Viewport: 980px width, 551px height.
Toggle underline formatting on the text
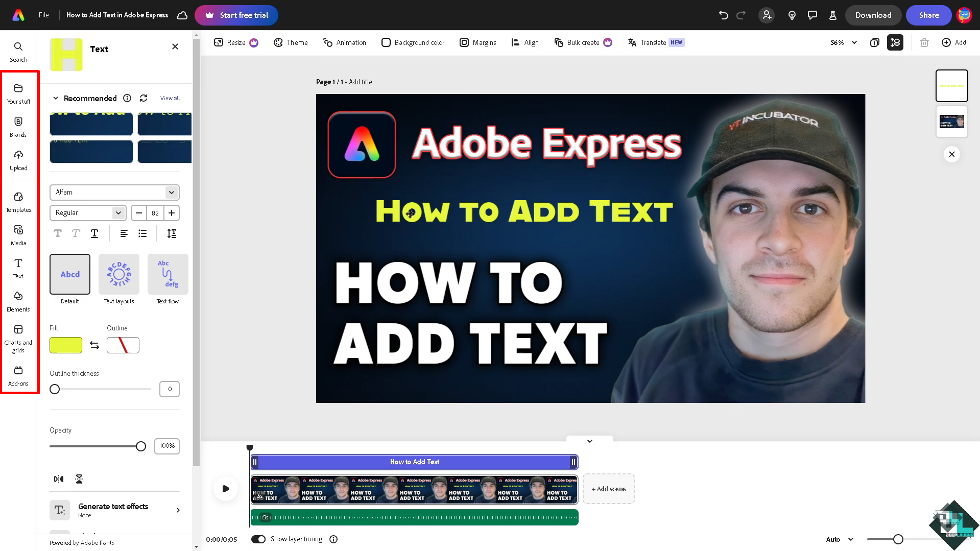[x=94, y=233]
